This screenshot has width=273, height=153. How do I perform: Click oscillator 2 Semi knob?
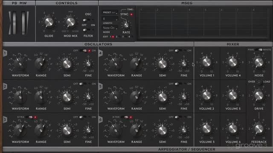[x=67, y=97]
